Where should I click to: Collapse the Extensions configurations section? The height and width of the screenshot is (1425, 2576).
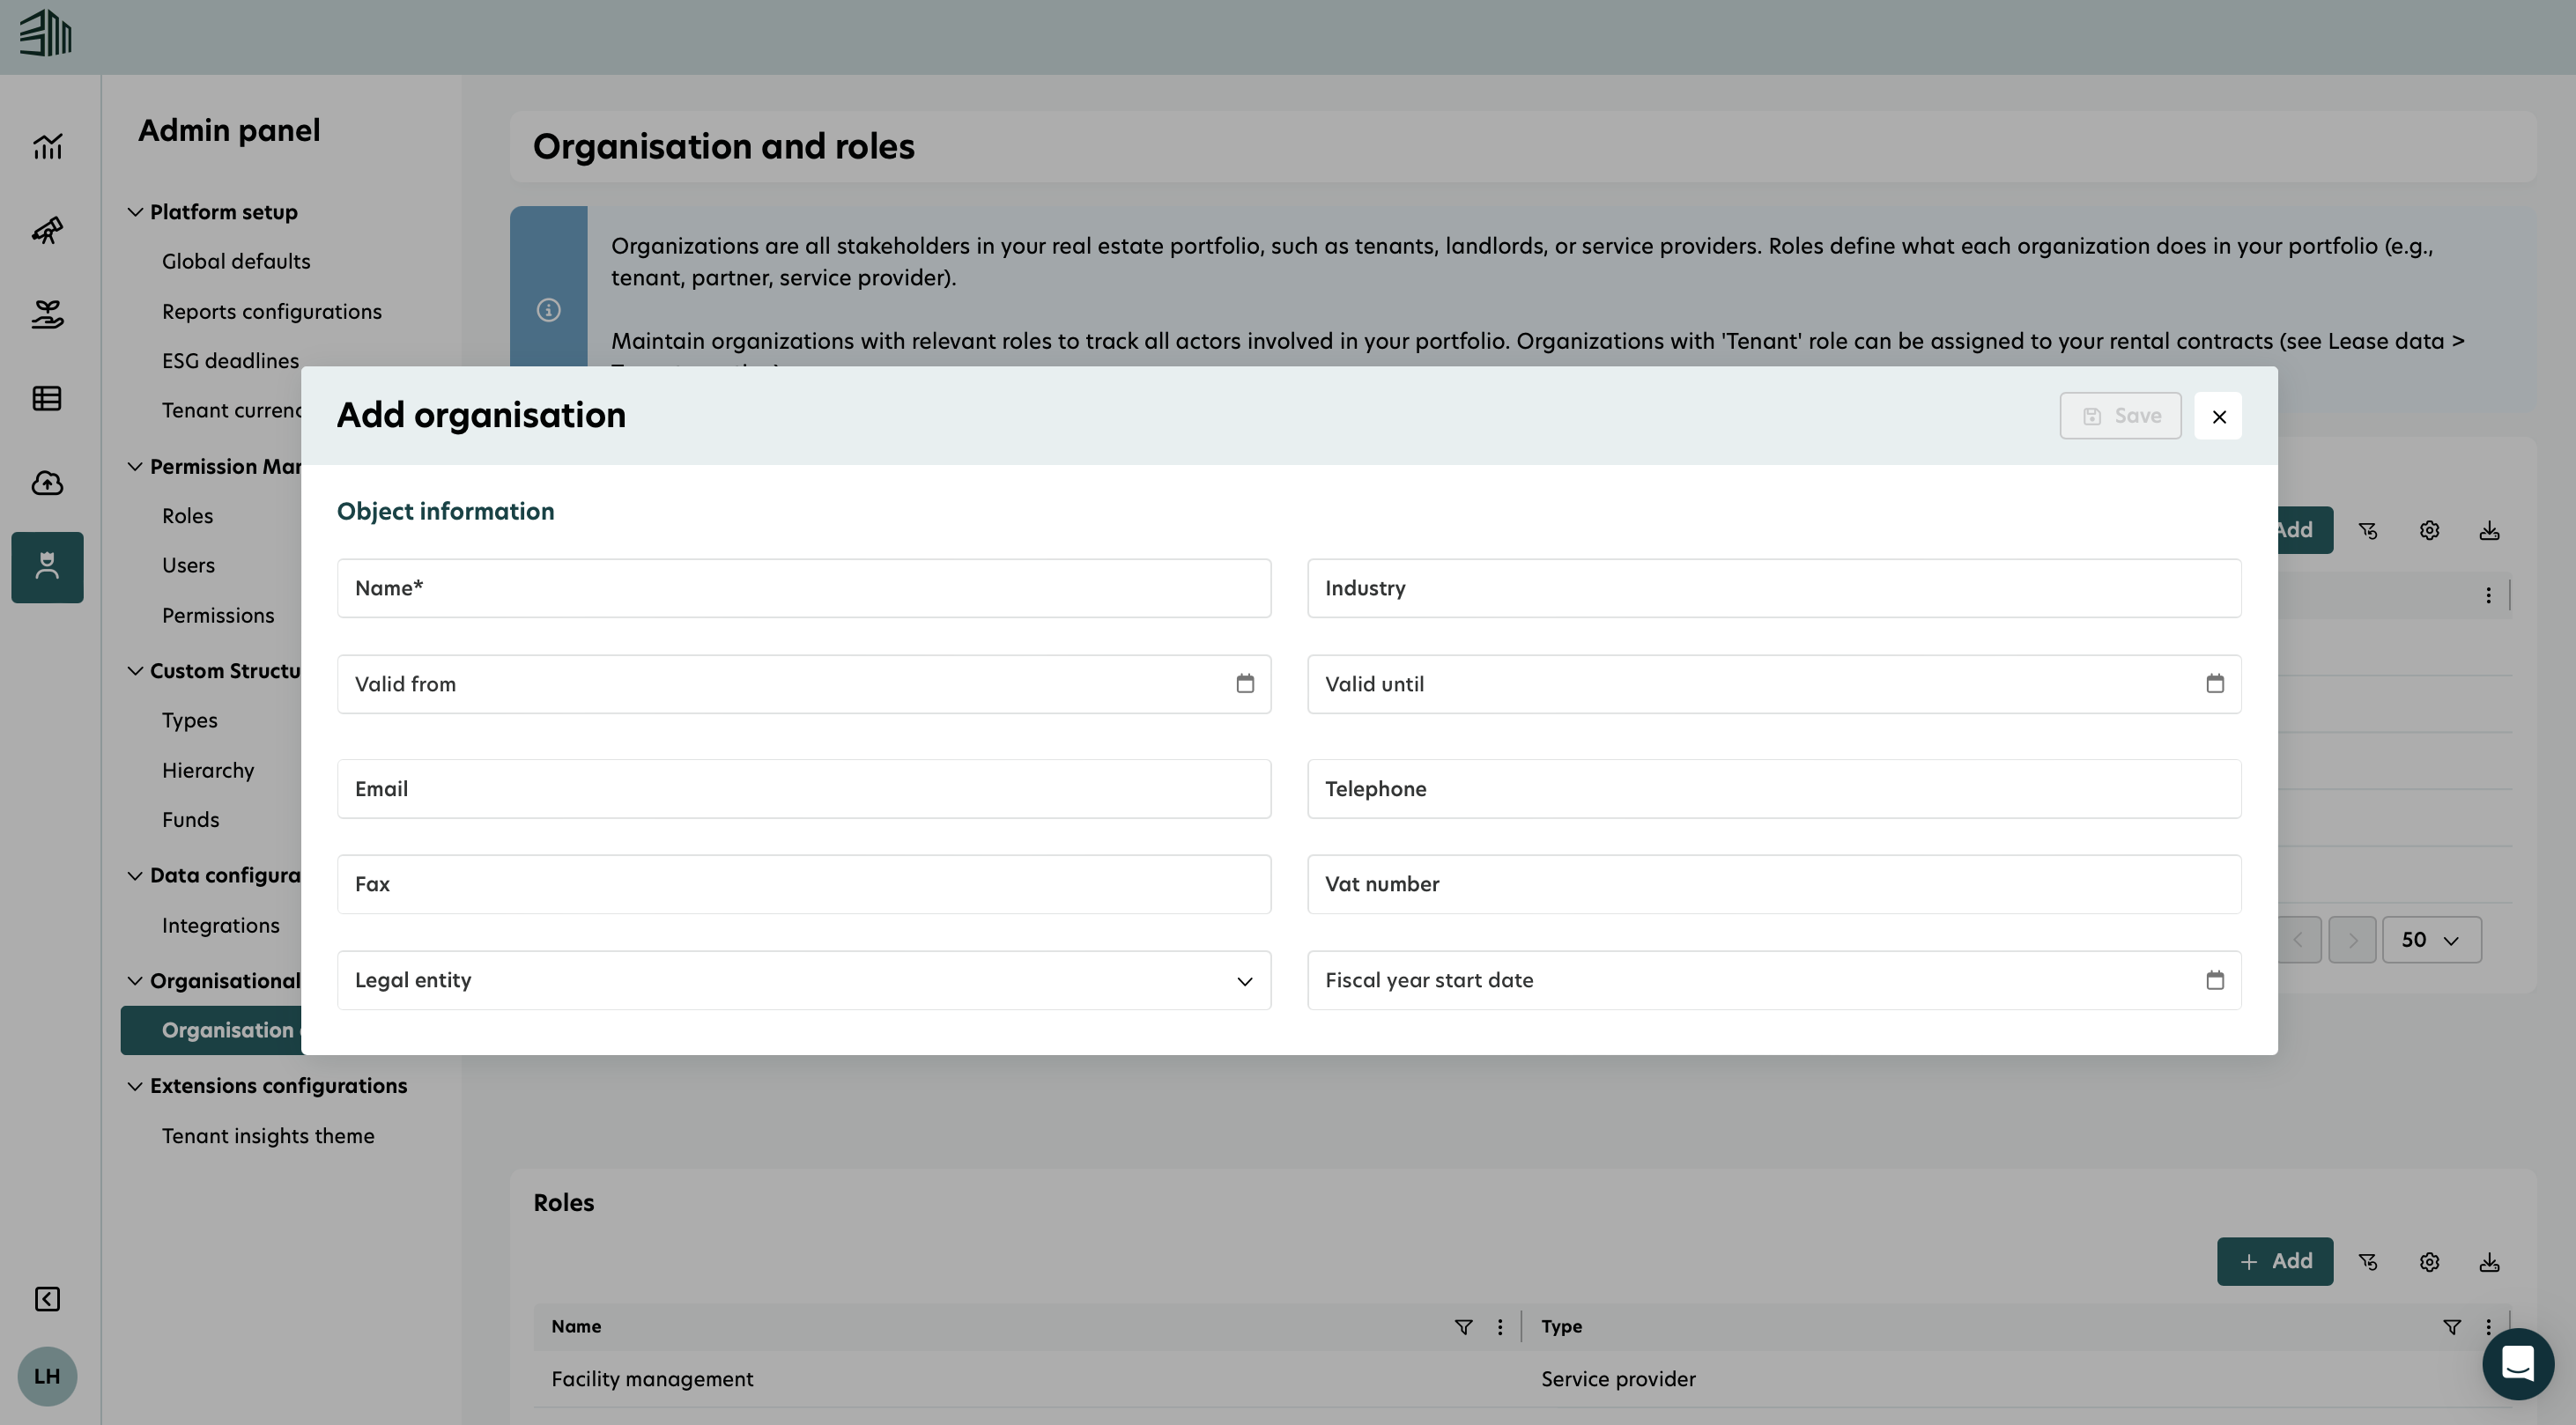point(137,1086)
